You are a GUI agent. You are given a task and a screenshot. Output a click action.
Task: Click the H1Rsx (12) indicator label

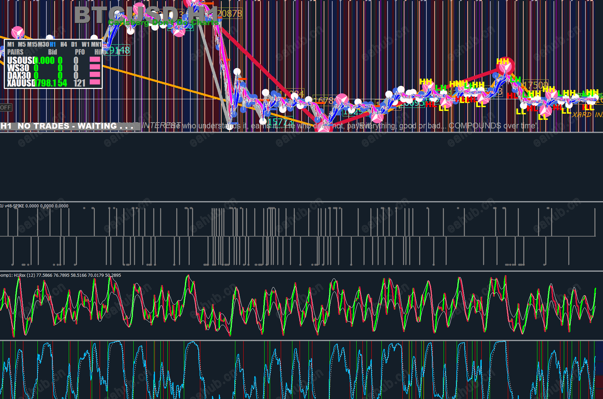(x=60, y=275)
